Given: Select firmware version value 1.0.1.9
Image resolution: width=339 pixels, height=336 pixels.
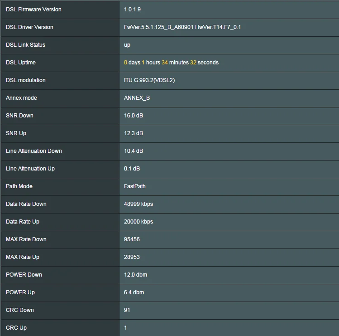Looking at the screenshot, I should 132,10.
